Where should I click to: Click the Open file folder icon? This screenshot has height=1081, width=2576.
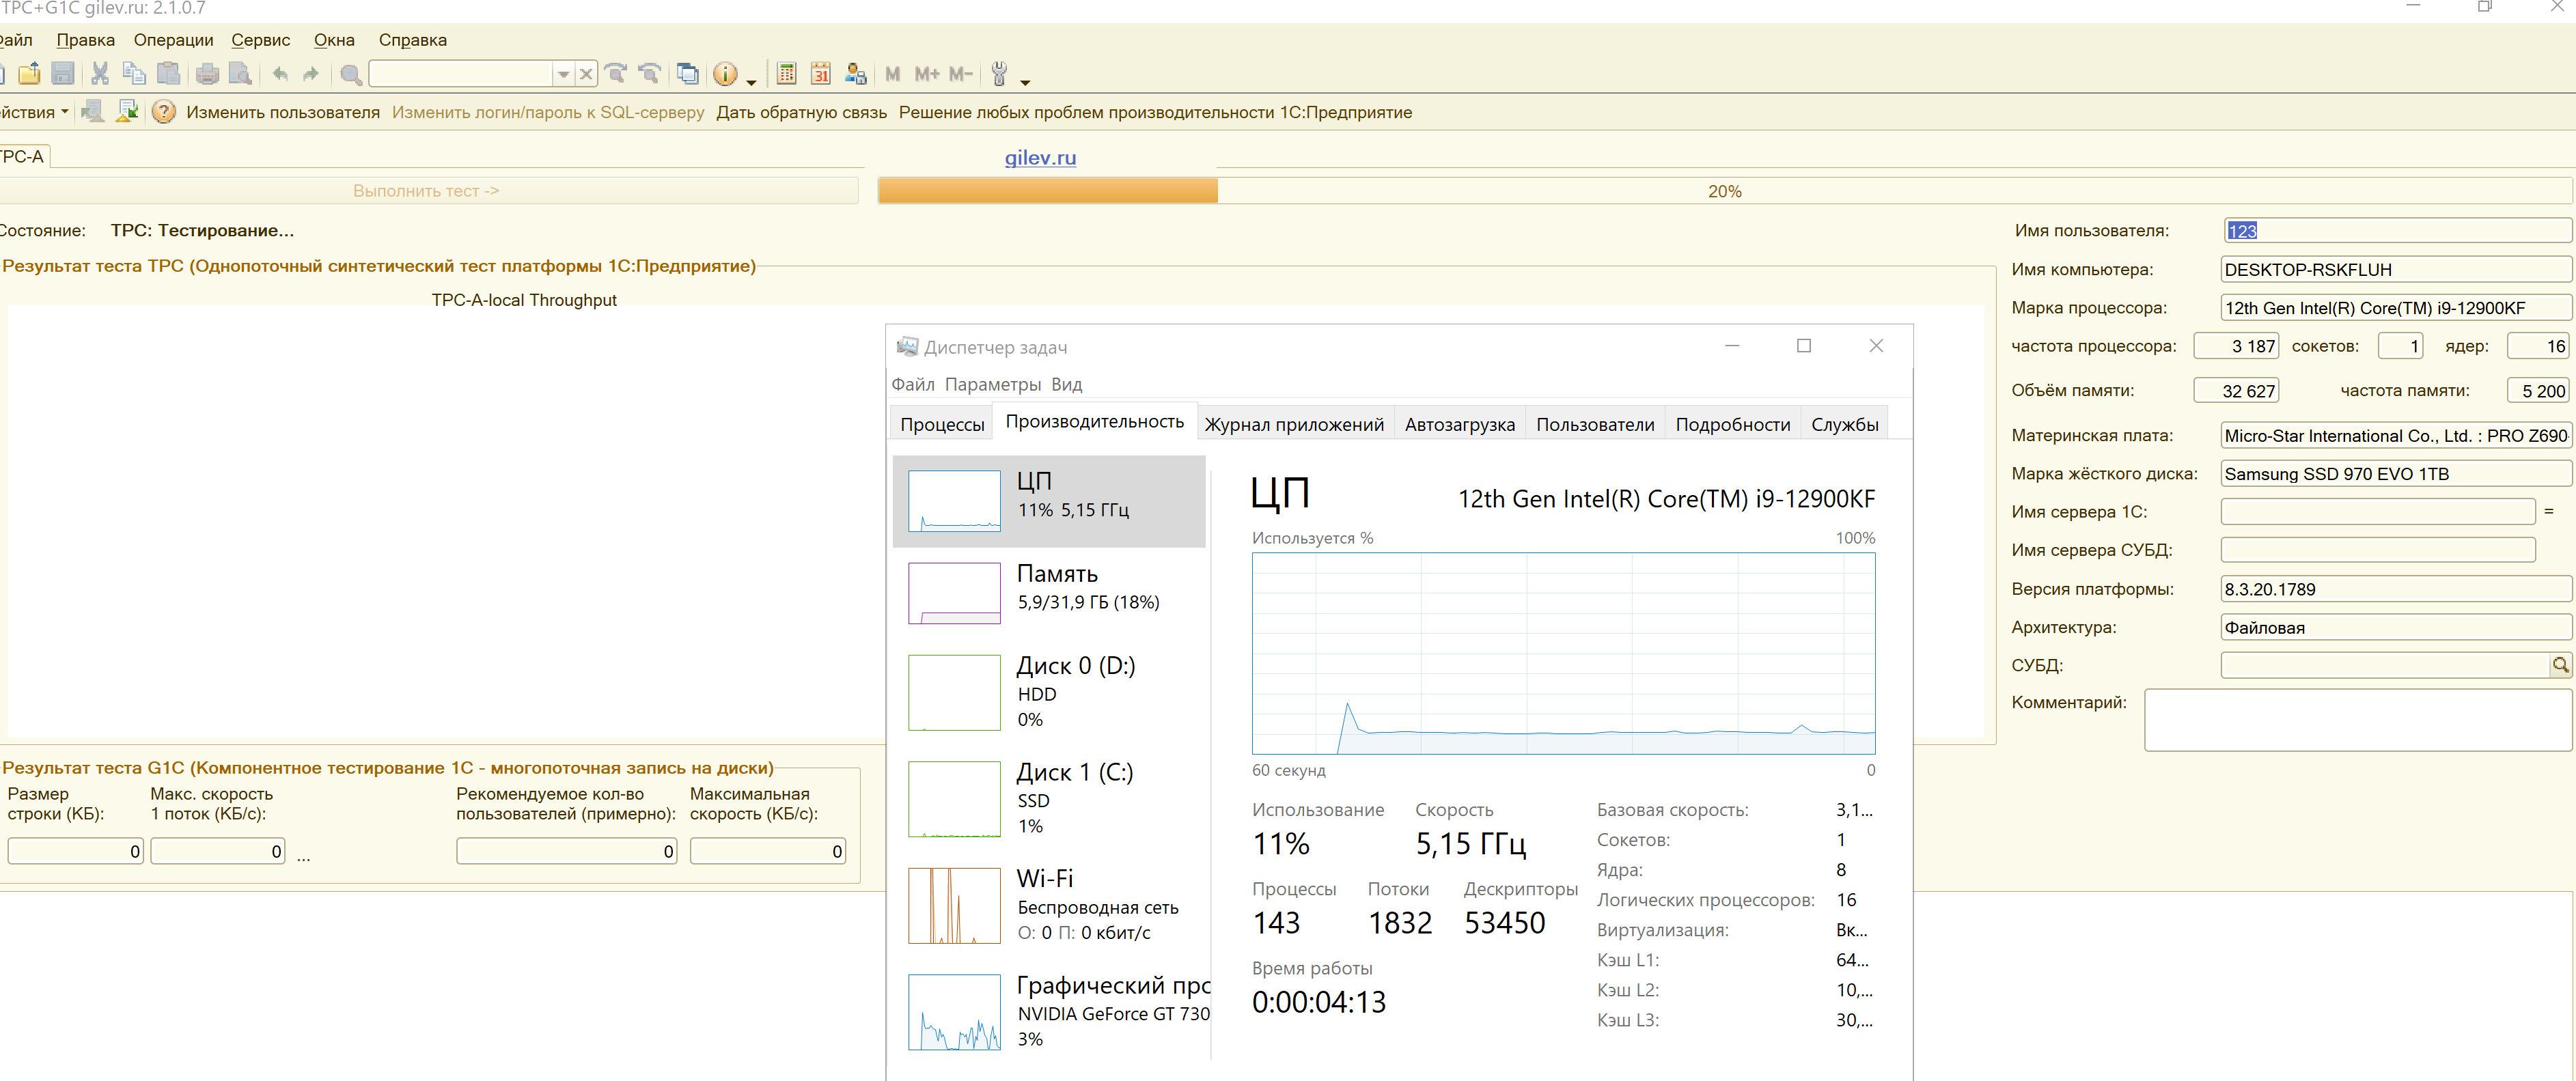click(30, 73)
